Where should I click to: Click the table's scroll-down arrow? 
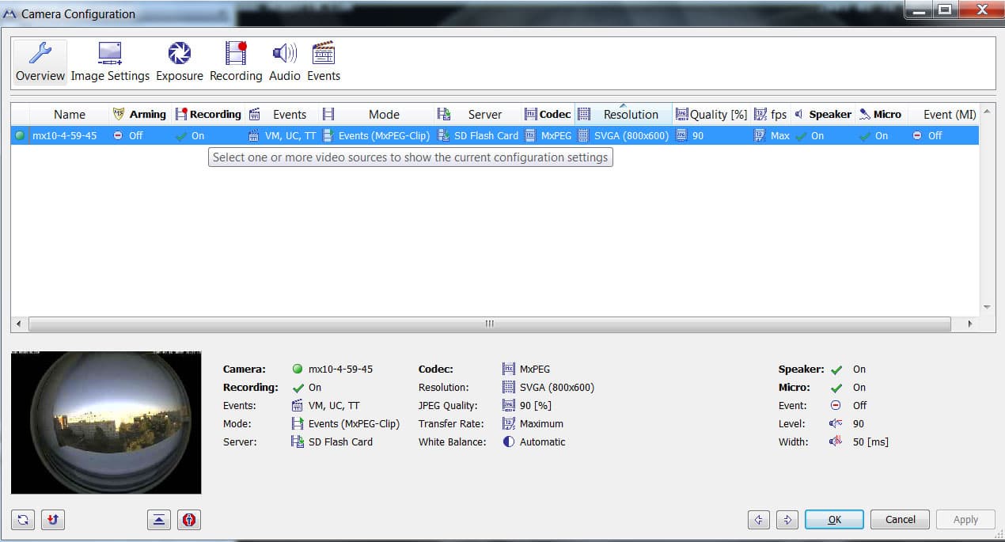(987, 307)
